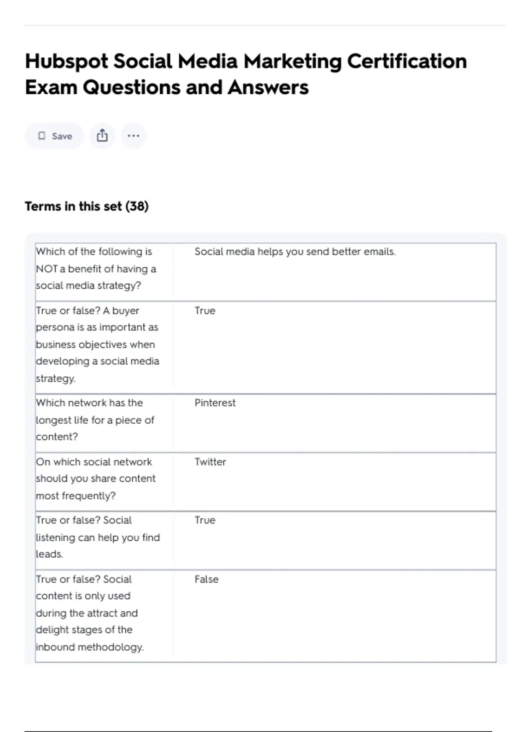Screen dimensions: 517x732
Task: Click 'Exam Questions and Answers' title line
Action: coord(167,87)
